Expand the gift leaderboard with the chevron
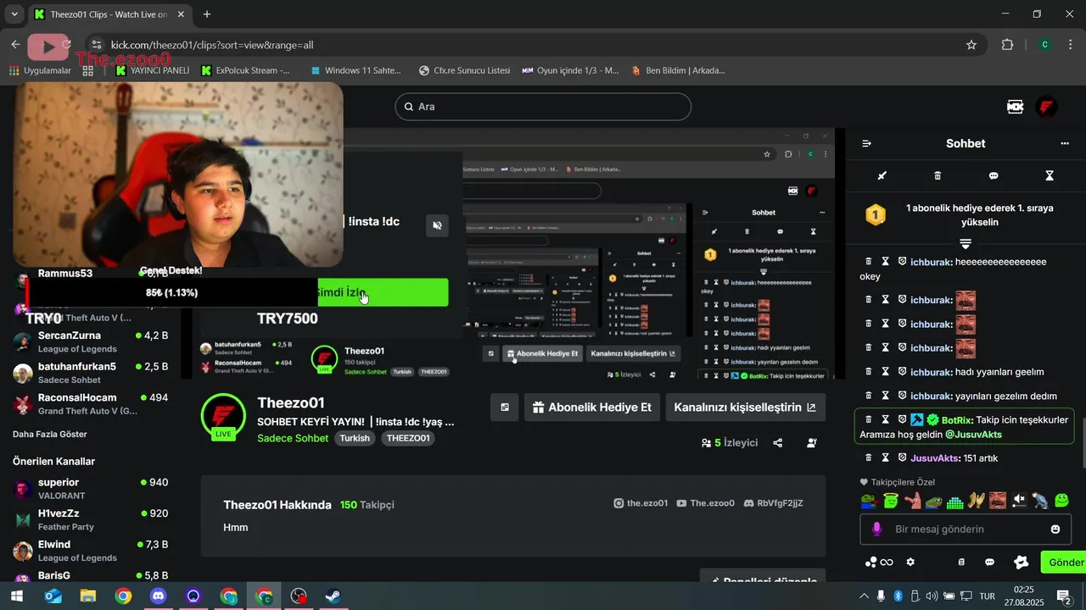This screenshot has width=1086, height=610. (965, 243)
